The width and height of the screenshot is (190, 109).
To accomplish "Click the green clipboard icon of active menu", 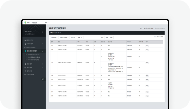I will (x=25, y=51).
